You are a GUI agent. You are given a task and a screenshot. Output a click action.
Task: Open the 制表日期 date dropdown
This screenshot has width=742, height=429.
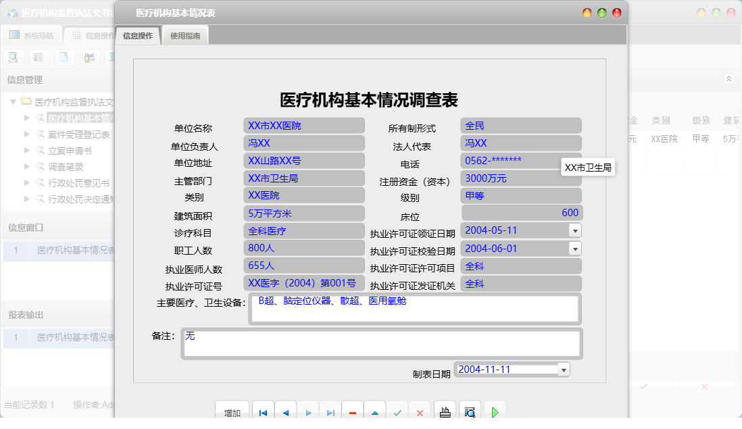tap(563, 370)
